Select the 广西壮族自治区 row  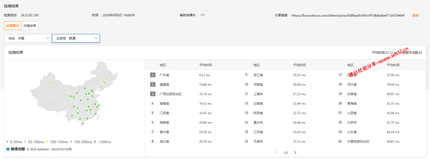coord(192,94)
